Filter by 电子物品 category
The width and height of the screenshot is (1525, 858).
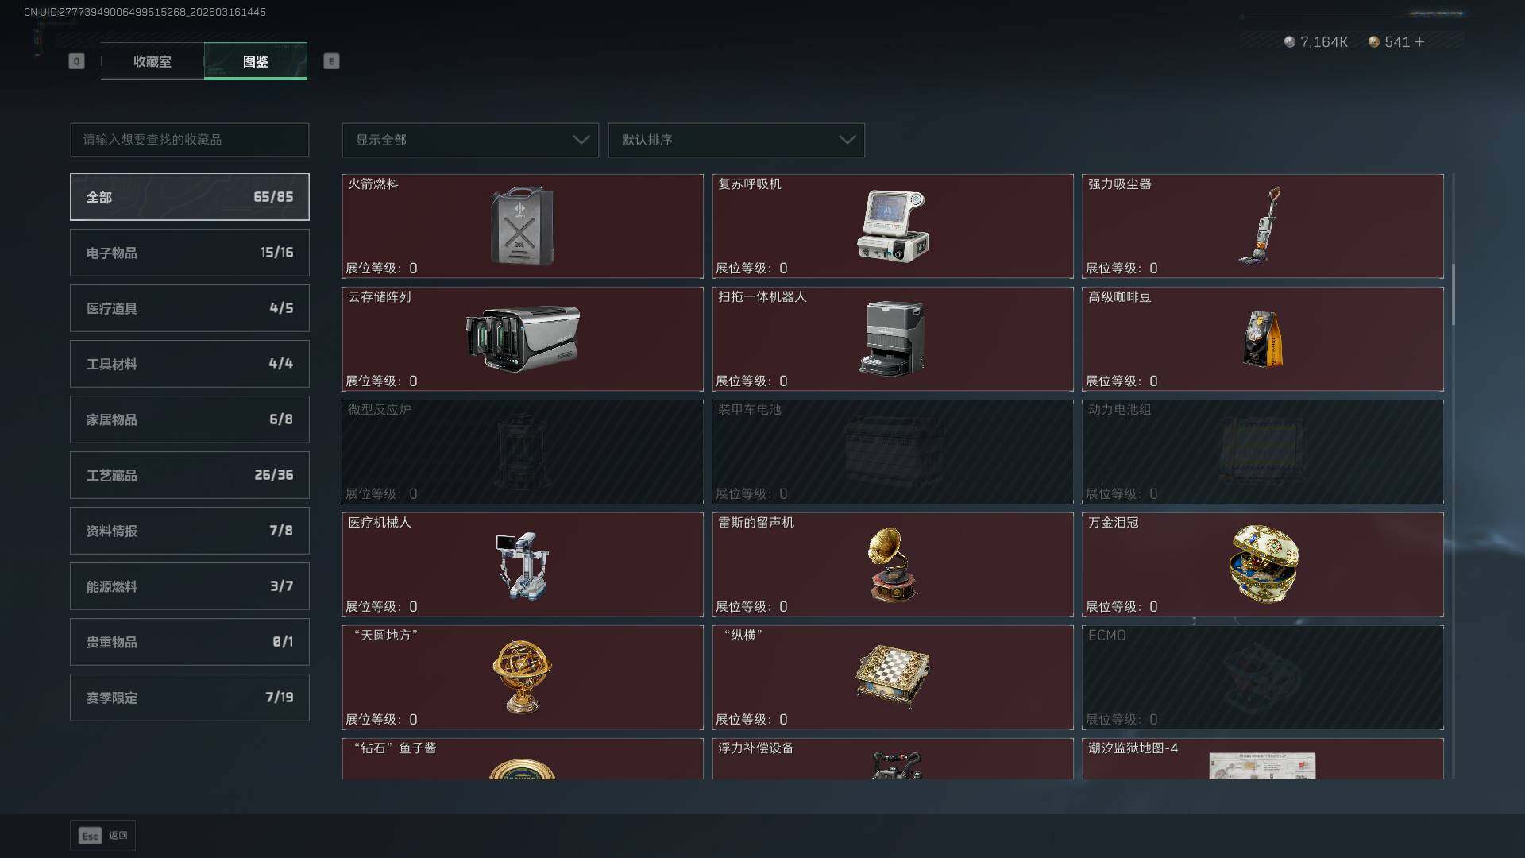coord(190,253)
